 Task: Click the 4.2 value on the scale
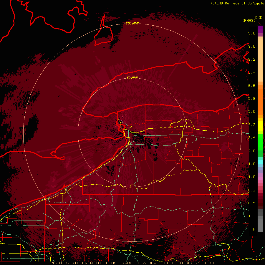[252, 125]
